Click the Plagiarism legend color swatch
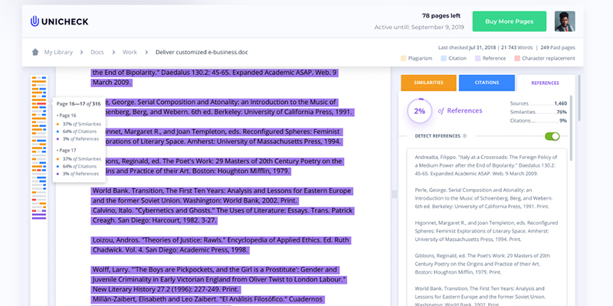This screenshot has height=306, width=613. (403, 58)
